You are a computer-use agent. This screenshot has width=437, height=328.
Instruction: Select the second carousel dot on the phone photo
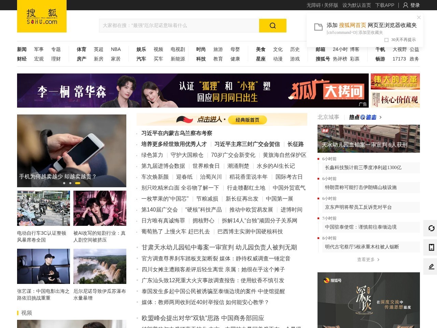pos(70,183)
